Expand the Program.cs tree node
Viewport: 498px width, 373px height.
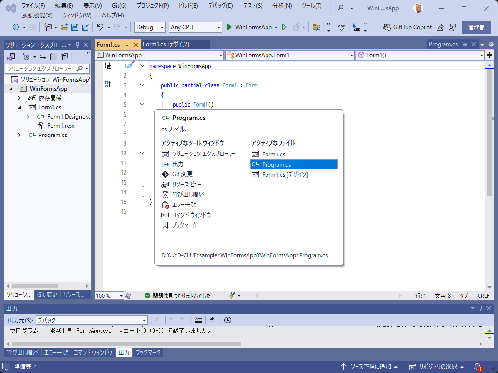(x=19, y=135)
